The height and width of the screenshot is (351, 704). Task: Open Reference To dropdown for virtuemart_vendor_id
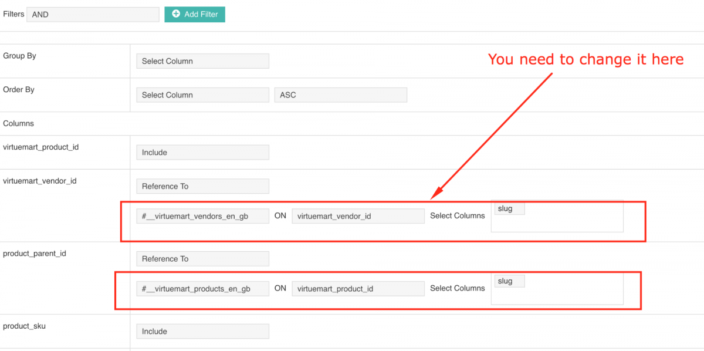[202, 187]
